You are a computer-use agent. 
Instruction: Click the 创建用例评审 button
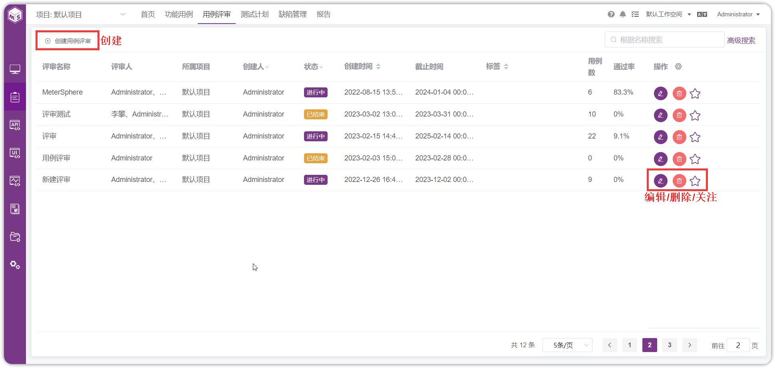pyautogui.click(x=68, y=41)
